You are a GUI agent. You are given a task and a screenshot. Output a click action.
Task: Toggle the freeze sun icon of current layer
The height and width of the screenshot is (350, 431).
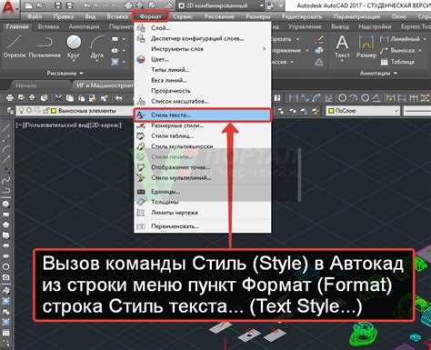[29, 111]
